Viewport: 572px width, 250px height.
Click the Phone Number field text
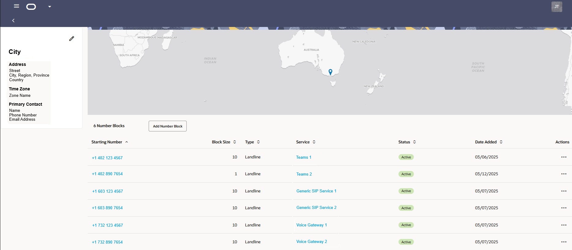point(23,115)
